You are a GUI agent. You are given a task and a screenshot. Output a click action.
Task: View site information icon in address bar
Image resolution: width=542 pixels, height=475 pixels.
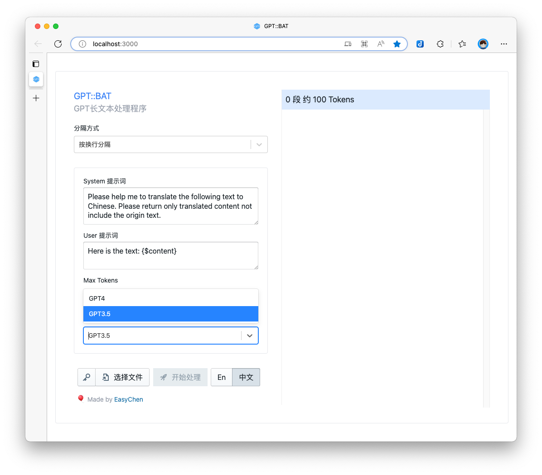(x=82, y=44)
